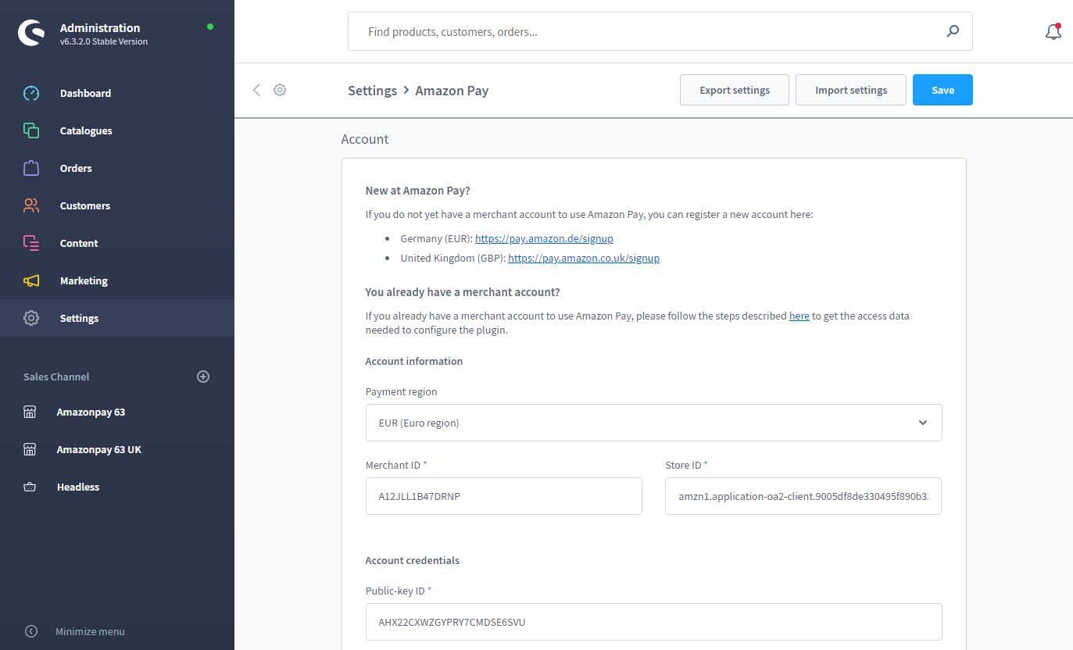The height and width of the screenshot is (650, 1073).
Task: Click the Public-key ID input field
Action: pos(654,622)
